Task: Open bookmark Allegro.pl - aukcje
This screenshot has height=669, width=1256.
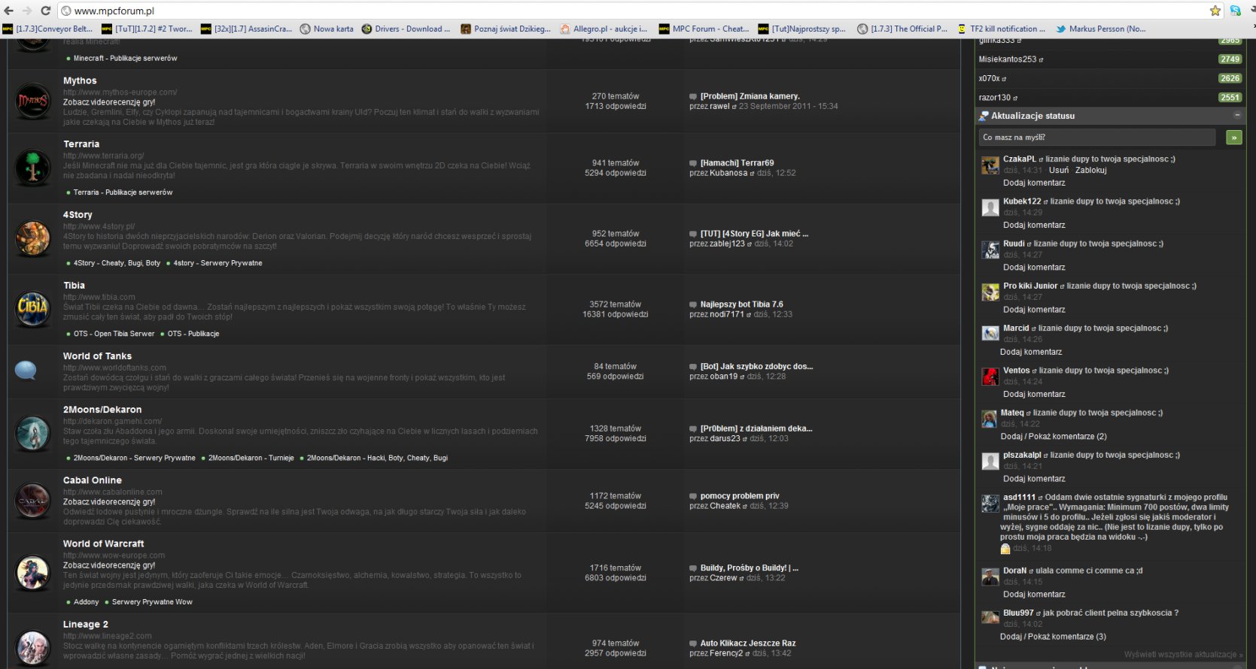Action: pos(604,29)
